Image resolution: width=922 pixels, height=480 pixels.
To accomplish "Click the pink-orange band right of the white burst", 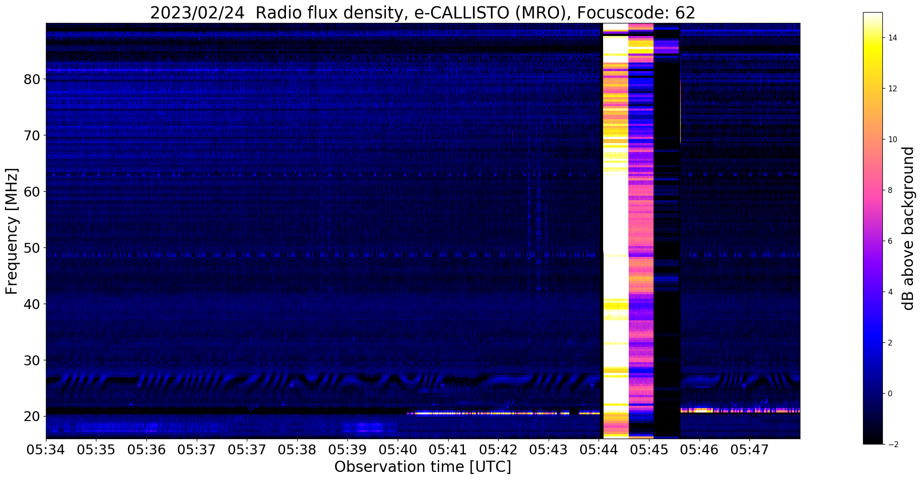I will 641,230.
